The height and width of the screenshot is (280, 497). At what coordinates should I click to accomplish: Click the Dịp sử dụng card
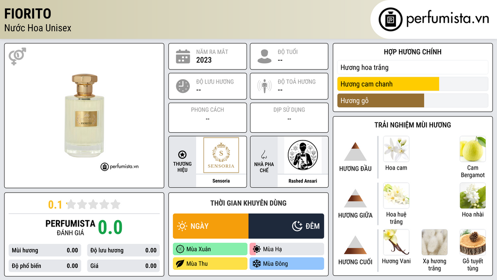[x=289, y=118]
